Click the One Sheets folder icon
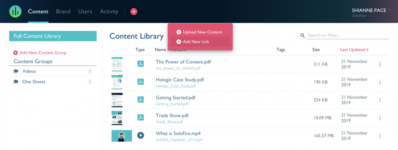The width and height of the screenshot is (398, 150). point(16,82)
